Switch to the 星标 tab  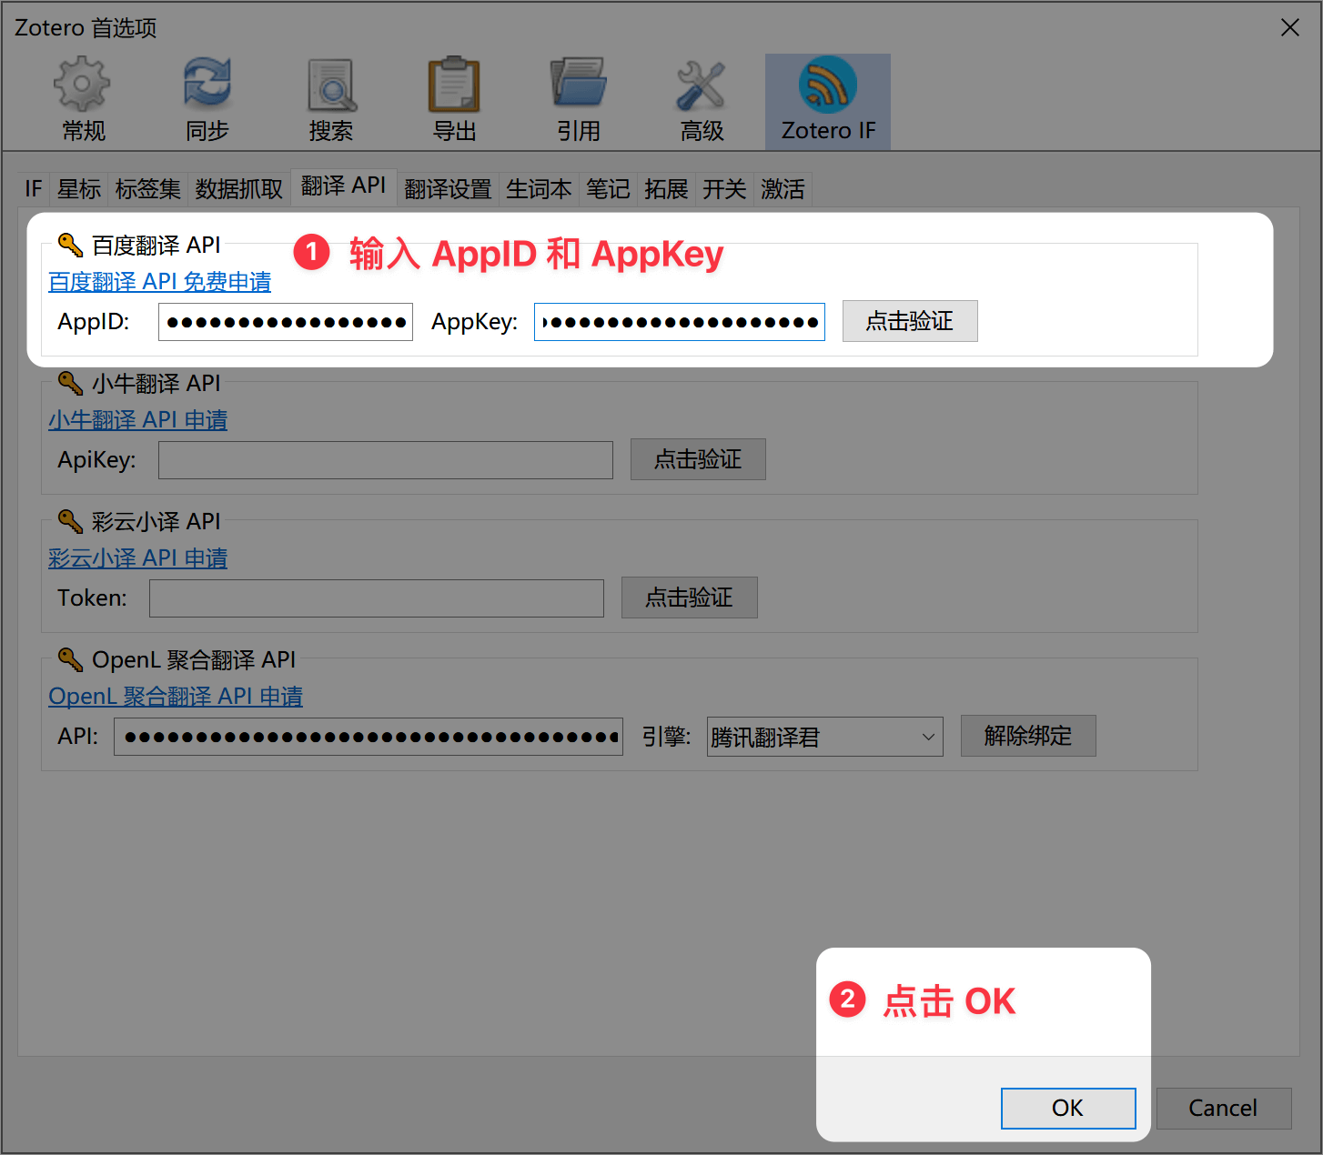(x=79, y=189)
